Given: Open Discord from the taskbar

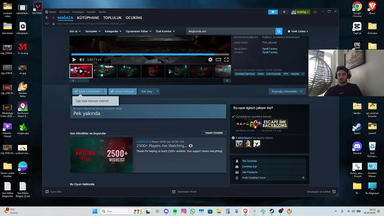Looking at the screenshot, I should 166,211.
